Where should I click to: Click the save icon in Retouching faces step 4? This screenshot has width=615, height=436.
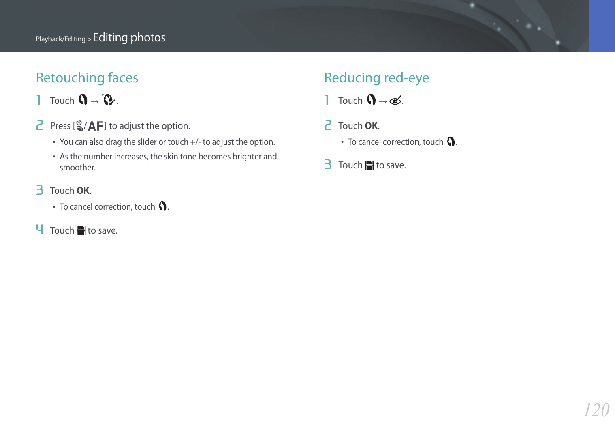(81, 231)
